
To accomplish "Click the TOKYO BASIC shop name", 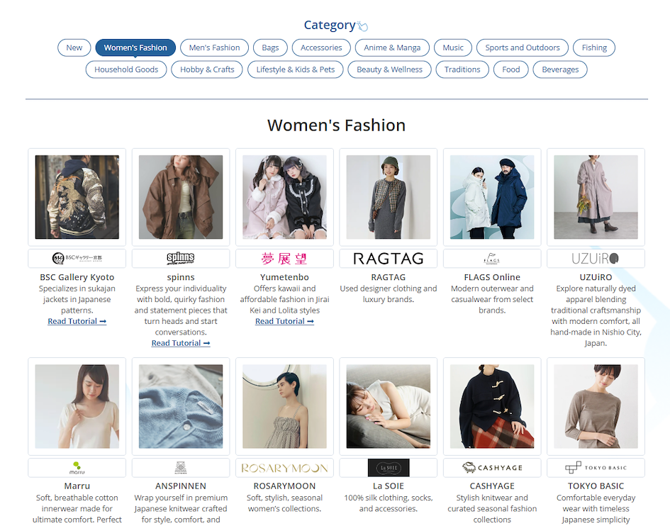I will [596, 486].
